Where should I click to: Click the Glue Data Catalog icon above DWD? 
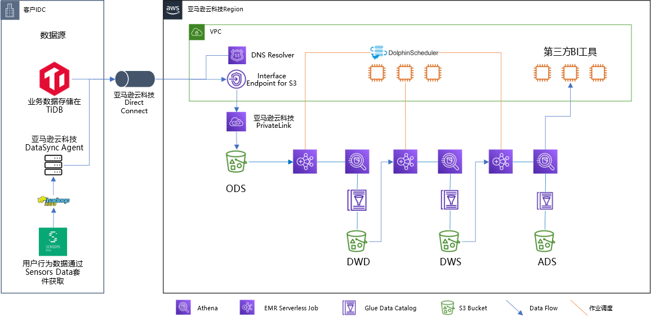357,200
